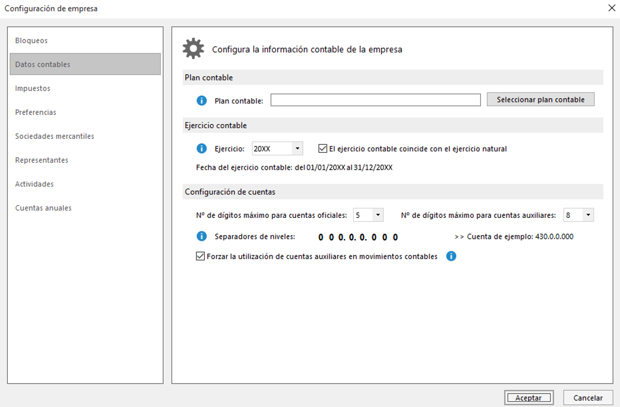Open dígitos máximo cuentas oficiales dropdown

[378, 215]
